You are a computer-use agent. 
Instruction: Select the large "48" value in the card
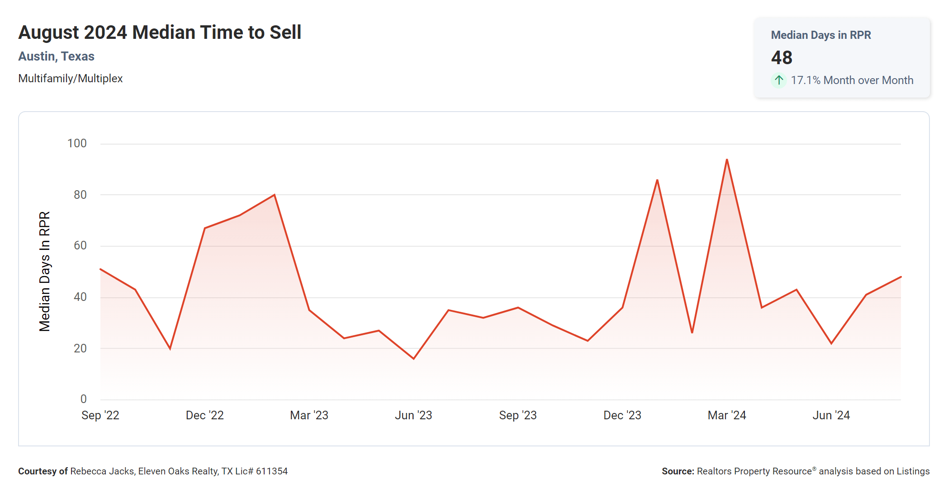[782, 58]
